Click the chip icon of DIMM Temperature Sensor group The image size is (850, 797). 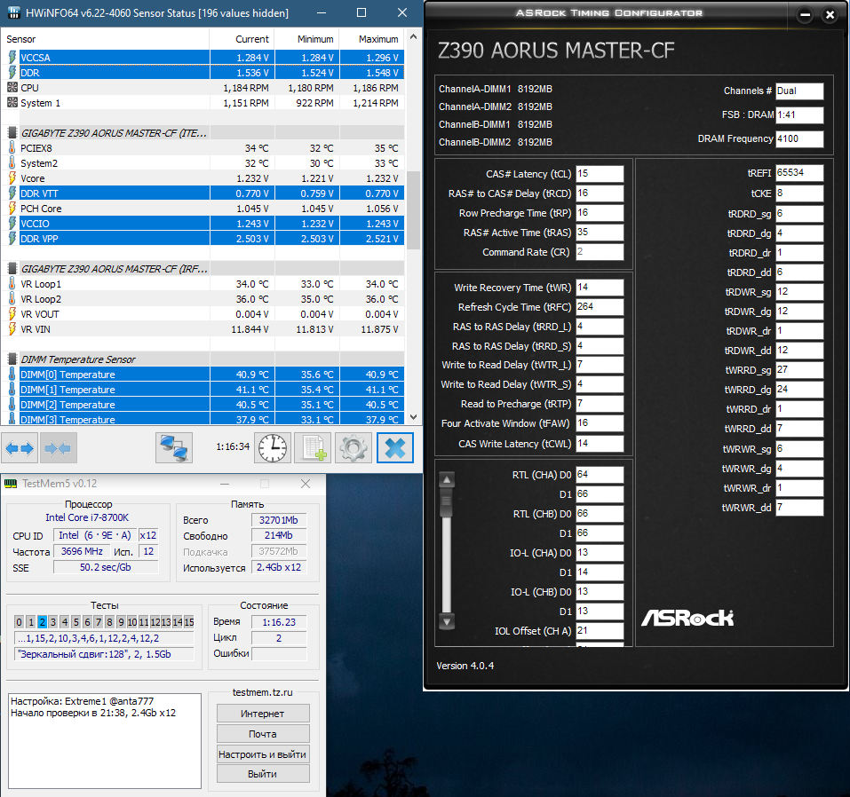(12, 359)
